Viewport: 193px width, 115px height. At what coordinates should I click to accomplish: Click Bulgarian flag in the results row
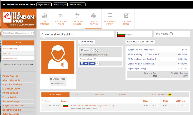click(65, 106)
